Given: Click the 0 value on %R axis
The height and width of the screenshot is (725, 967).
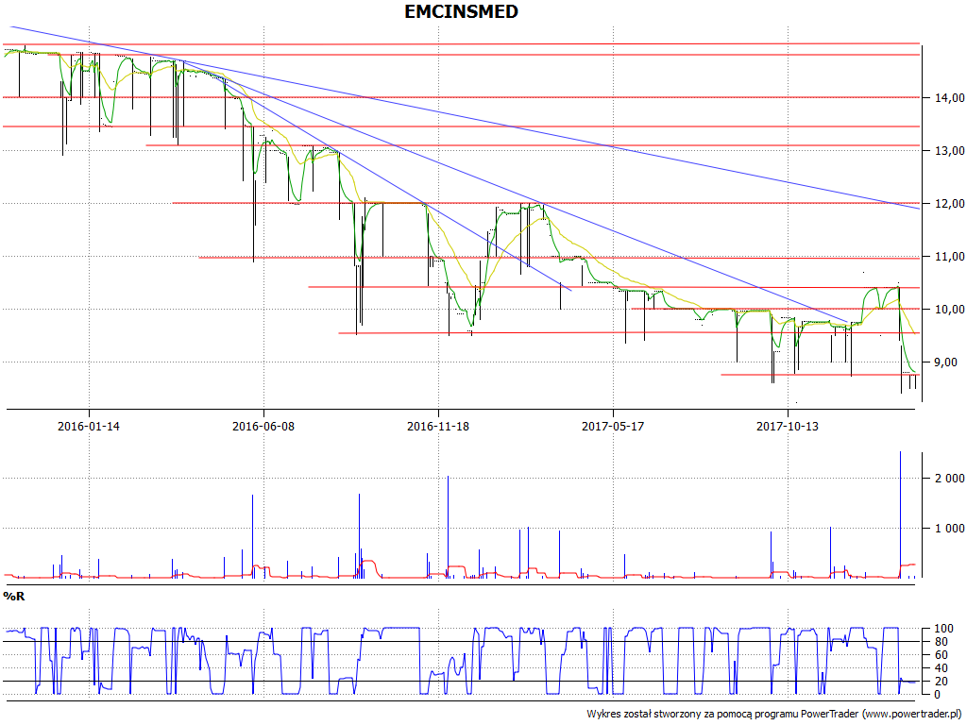Looking at the screenshot, I should click(x=939, y=694).
